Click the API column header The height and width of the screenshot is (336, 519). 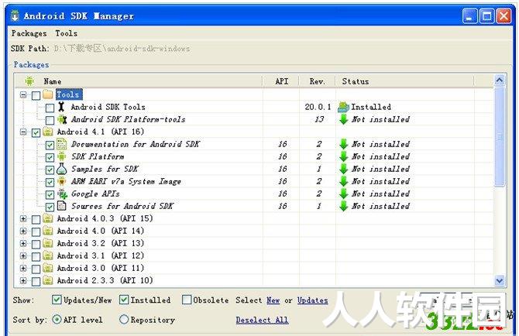pyautogui.click(x=281, y=81)
